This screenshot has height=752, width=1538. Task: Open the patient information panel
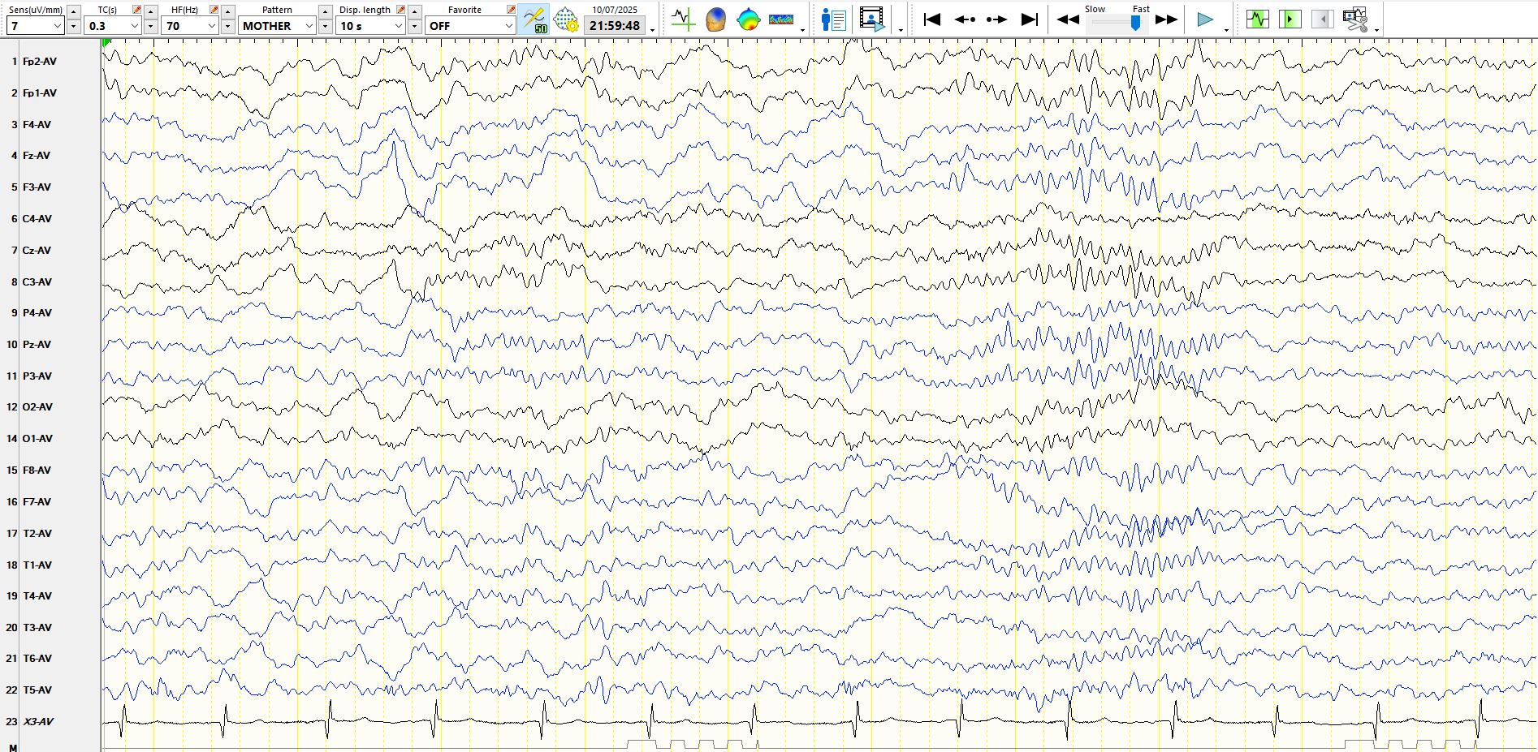[x=833, y=19]
